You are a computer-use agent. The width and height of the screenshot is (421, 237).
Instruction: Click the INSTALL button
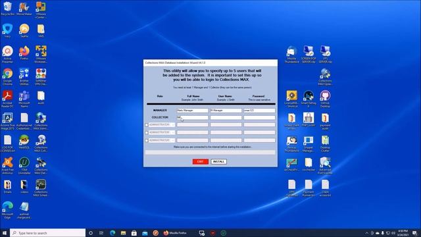coord(218,161)
